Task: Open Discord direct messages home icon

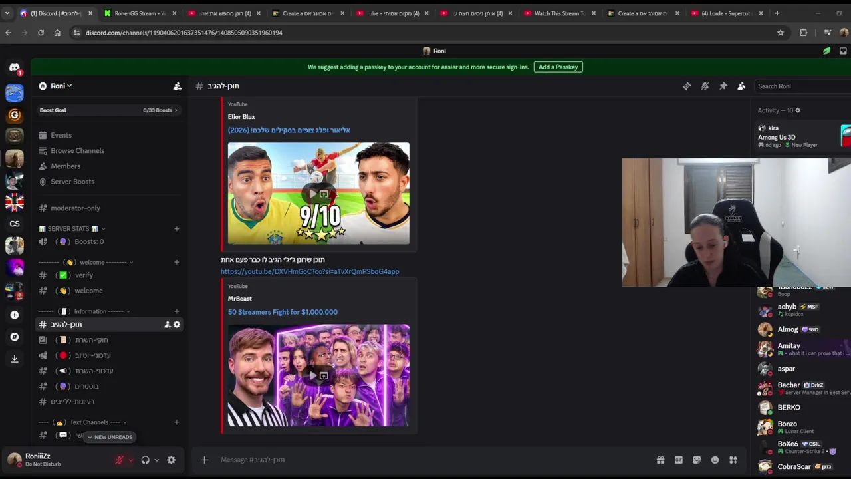Action: pyautogui.click(x=15, y=68)
